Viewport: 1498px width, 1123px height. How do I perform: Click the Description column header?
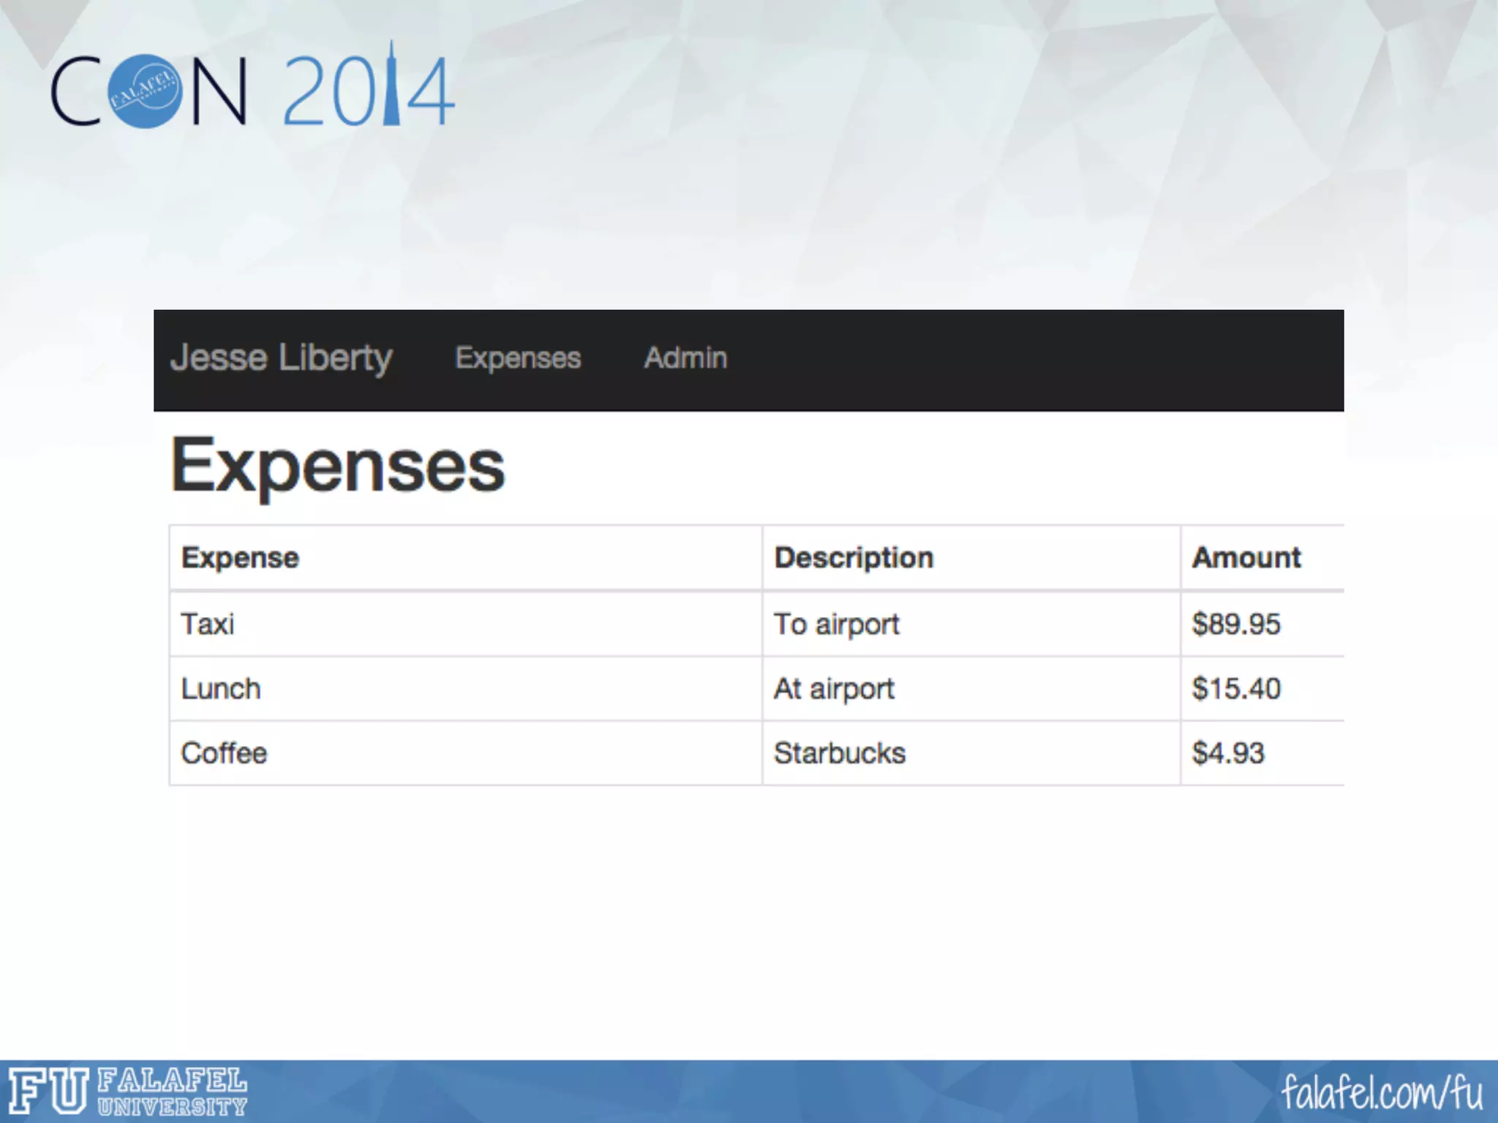pyautogui.click(x=853, y=558)
